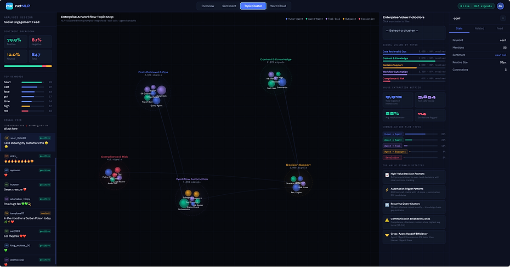Click the Agent → Subagent flow type tag
510x267 pixels.
395,152
